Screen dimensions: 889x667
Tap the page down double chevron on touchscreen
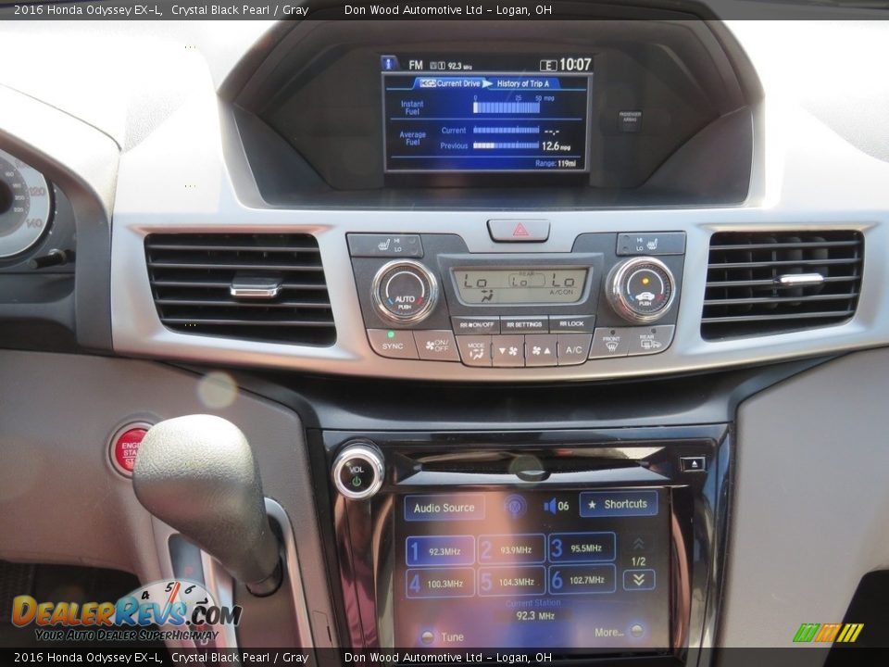[638, 581]
